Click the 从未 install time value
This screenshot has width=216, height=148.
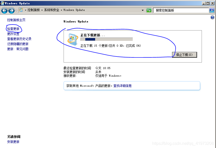(98, 72)
